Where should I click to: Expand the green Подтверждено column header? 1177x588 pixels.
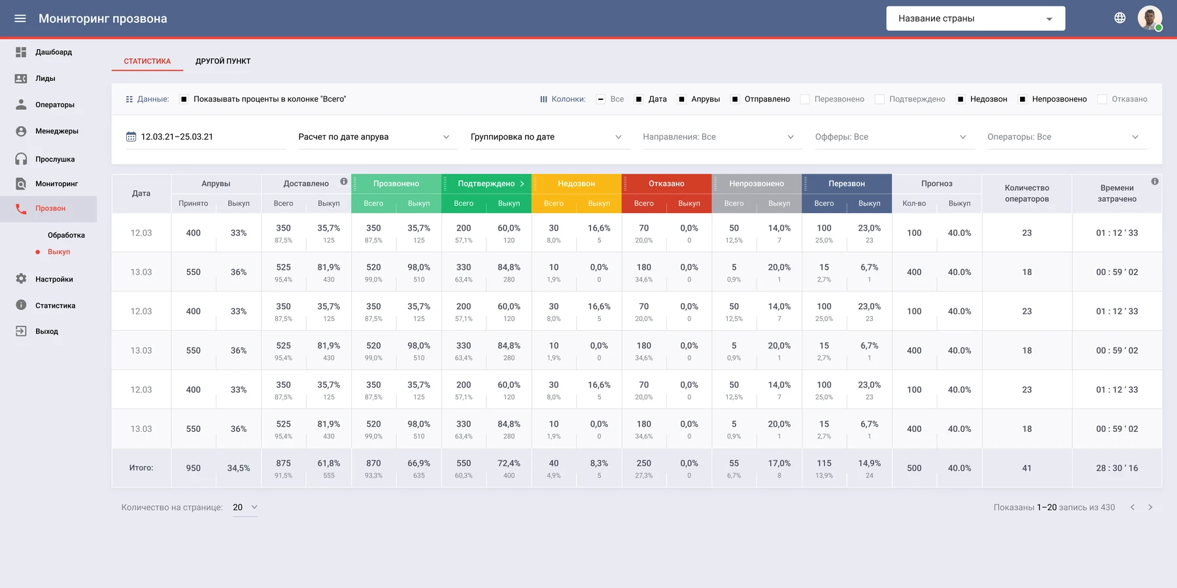[522, 184]
